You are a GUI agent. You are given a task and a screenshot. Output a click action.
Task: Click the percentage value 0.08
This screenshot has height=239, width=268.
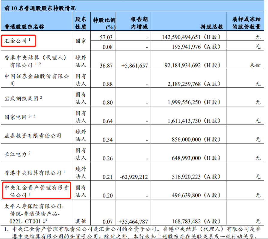click(107, 47)
